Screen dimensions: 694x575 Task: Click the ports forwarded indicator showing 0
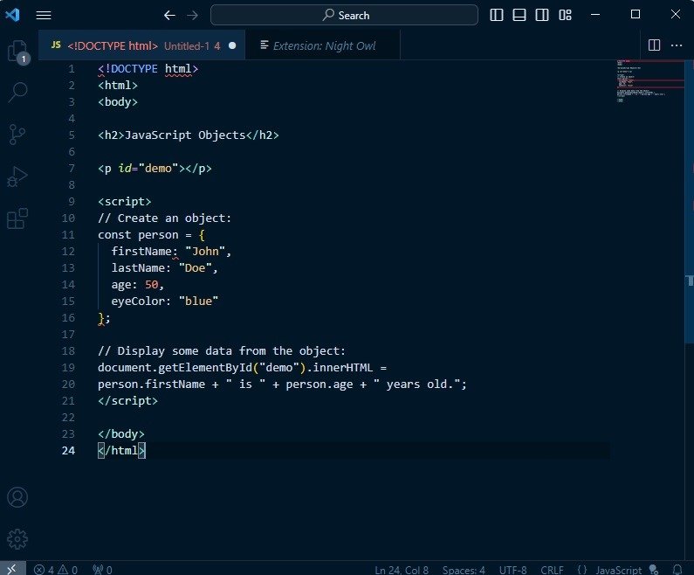[102, 569]
